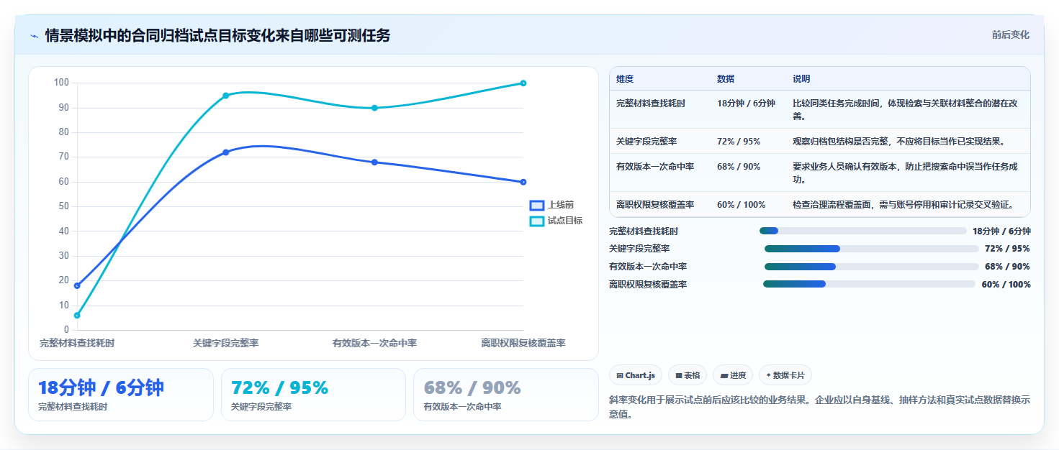The width and height of the screenshot is (1059, 450).
Task: Click the 完整材料查找耗时 progress bar
Action: (862, 231)
